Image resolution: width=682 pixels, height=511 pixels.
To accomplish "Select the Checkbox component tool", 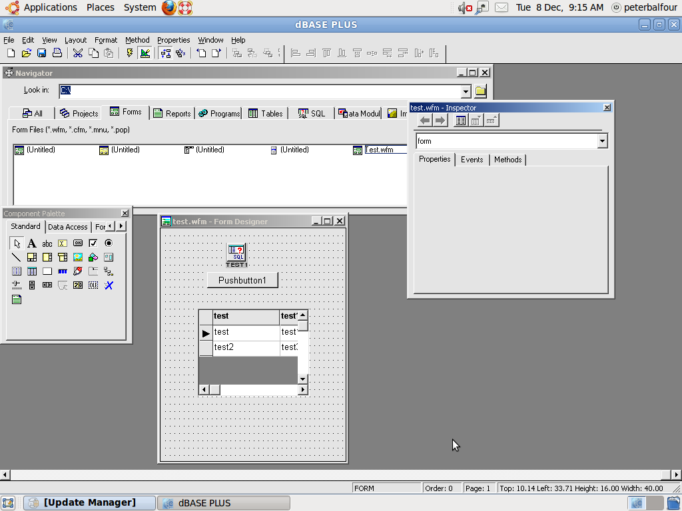I will coord(93,244).
